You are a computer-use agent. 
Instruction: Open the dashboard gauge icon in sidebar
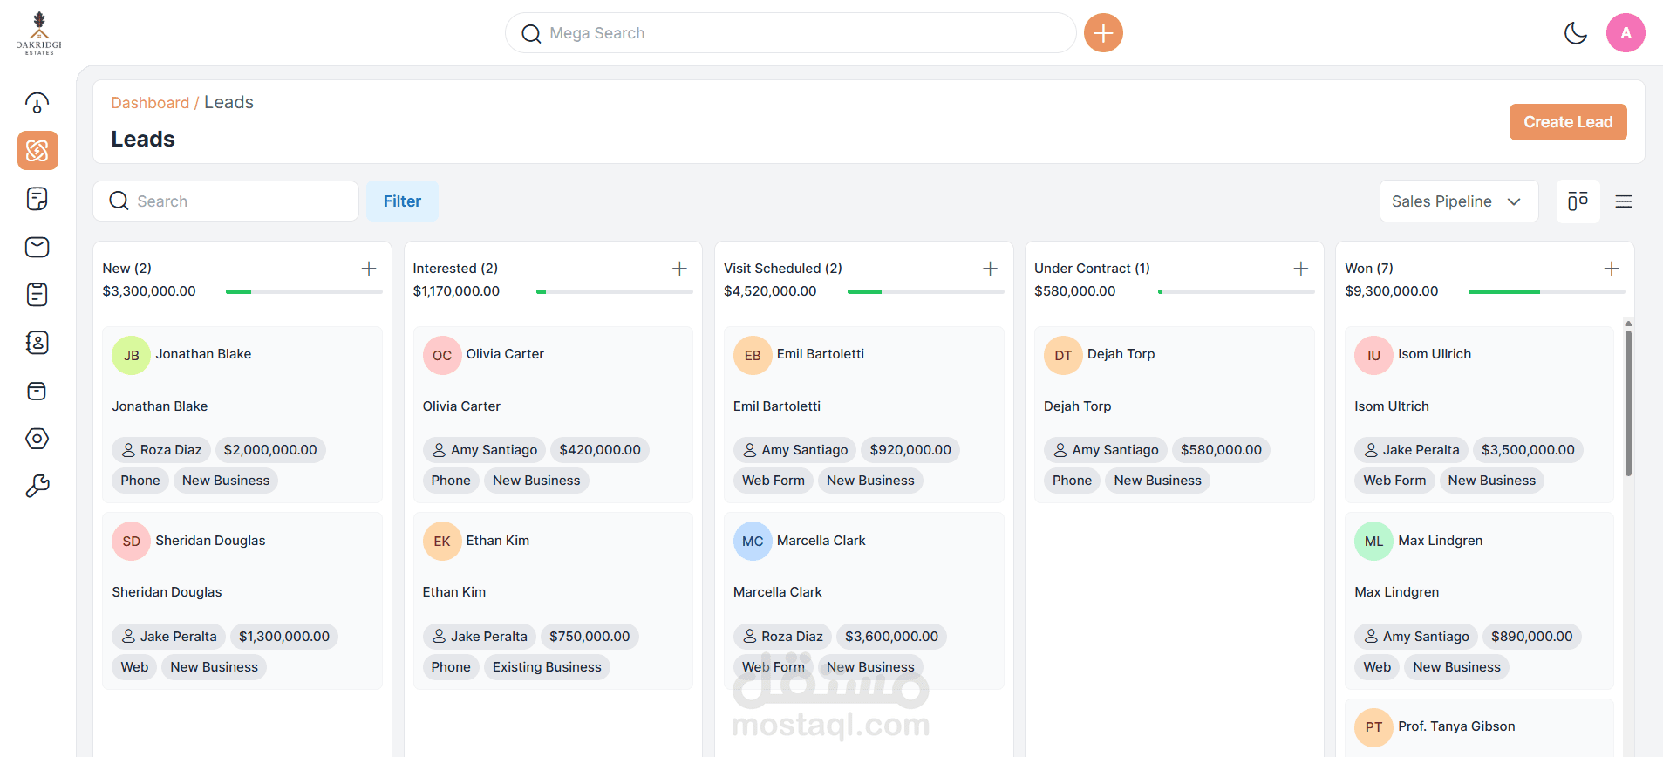37,103
